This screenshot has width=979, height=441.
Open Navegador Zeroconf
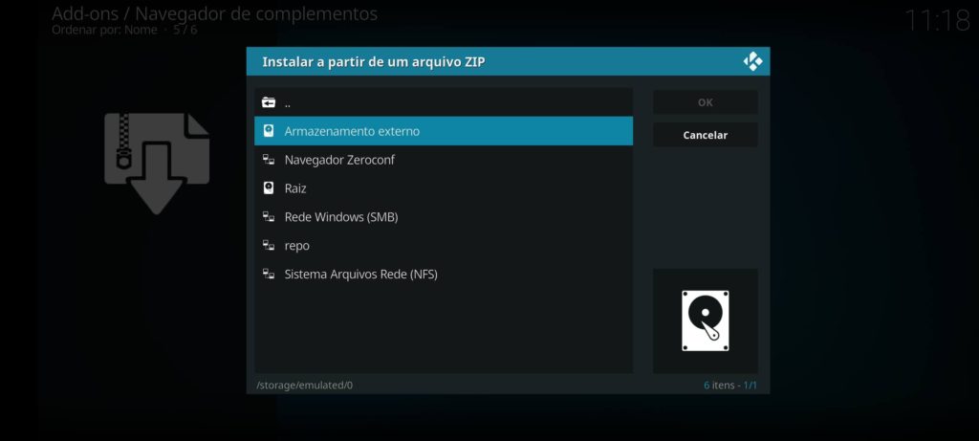pyautogui.click(x=444, y=160)
